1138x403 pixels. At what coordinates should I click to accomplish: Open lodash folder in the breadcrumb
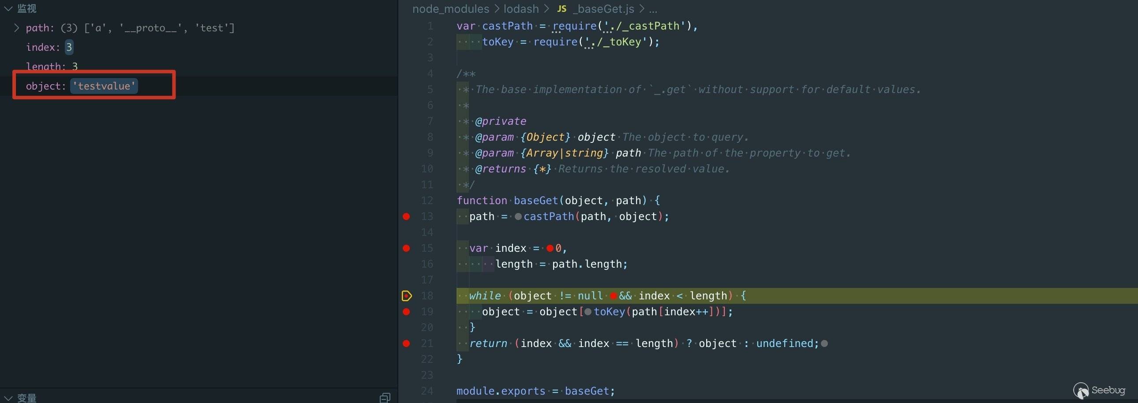pyautogui.click(x=521, y=9)
